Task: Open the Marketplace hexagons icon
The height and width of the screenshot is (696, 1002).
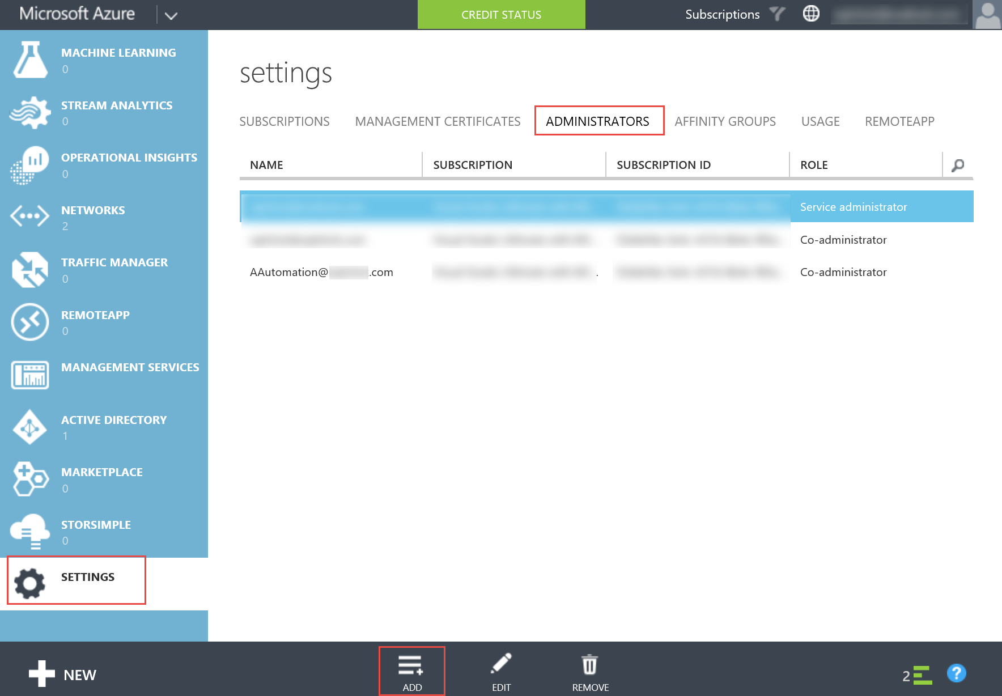Action: tap(30, 479)
